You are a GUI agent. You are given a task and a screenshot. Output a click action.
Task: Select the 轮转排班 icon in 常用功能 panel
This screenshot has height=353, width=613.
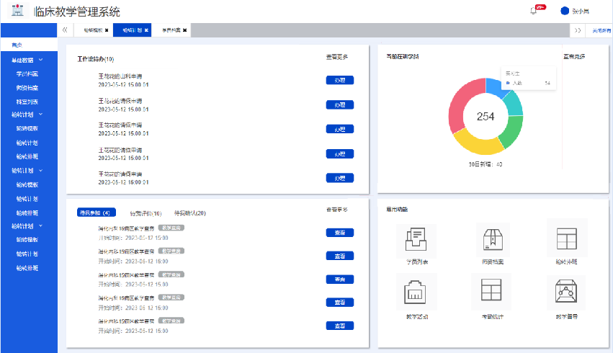pyautogui.click(x=567, y=238)
